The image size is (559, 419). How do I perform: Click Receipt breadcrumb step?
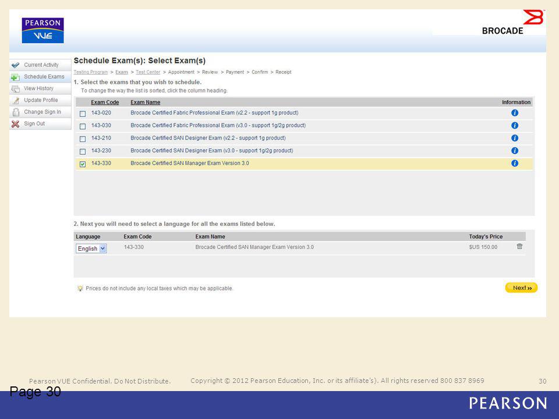pos(284,72)
